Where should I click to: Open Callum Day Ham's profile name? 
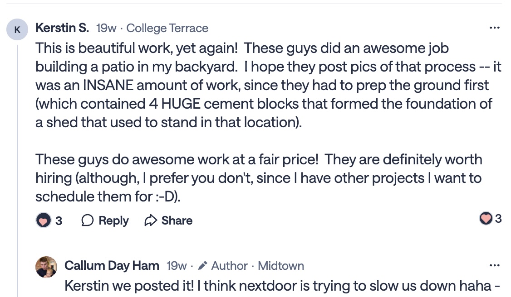tap(112, 265)
